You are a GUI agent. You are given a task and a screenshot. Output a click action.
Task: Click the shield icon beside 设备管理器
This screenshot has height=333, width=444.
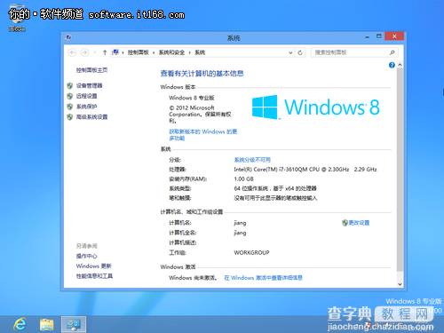tap(70, 86)
